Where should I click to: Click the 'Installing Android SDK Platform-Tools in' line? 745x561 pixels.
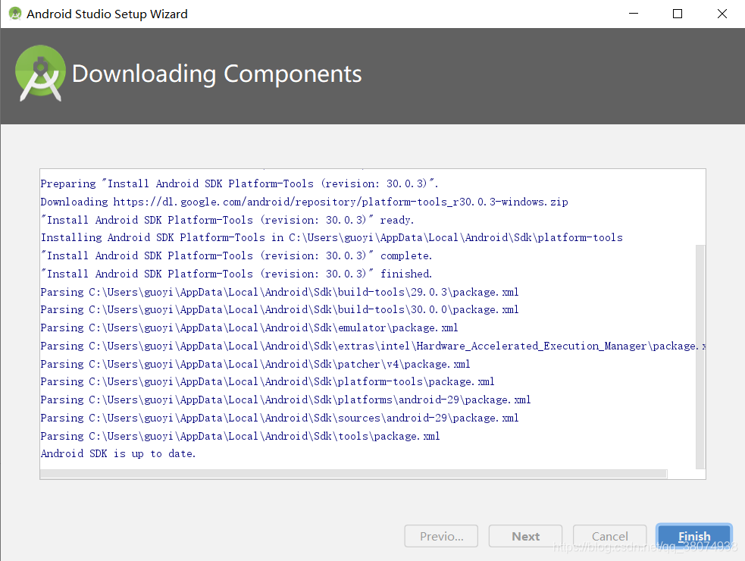pyautogui.click(x=332, y=237)
